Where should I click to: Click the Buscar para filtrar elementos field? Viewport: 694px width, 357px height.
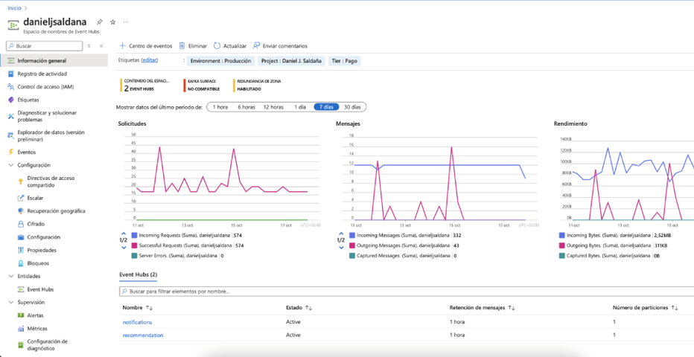pos(407,292)
